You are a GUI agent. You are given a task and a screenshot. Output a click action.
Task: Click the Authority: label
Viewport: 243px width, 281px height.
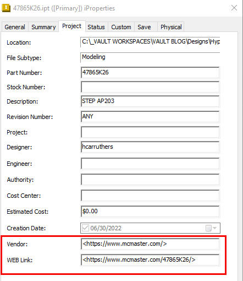[x=20, y=180]
